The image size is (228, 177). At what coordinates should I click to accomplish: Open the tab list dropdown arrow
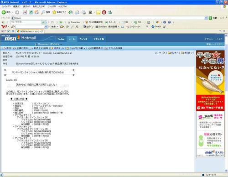click(220, 31)
